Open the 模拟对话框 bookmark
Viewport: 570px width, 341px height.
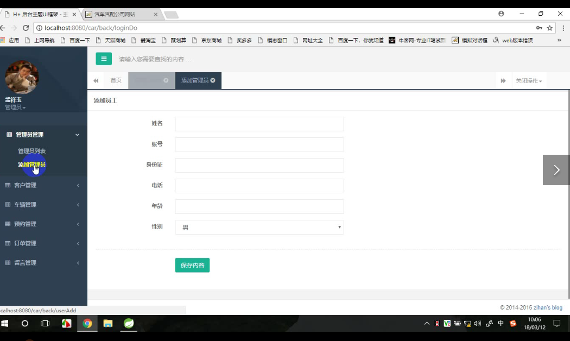pos(470,40)
